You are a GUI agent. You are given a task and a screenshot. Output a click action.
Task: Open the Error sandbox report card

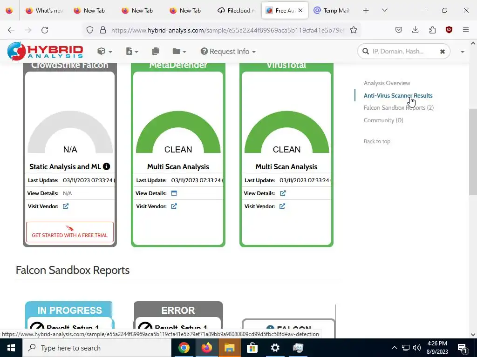(x=178, y=316)
